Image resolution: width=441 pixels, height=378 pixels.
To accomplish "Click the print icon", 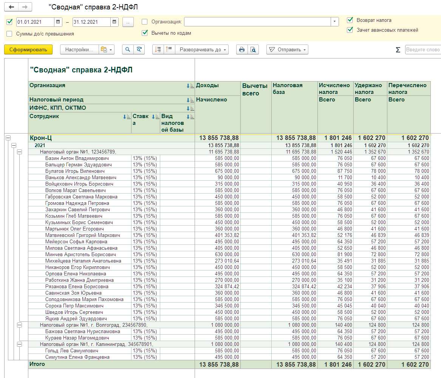I will pyautogui.click(x=241, y=49).
